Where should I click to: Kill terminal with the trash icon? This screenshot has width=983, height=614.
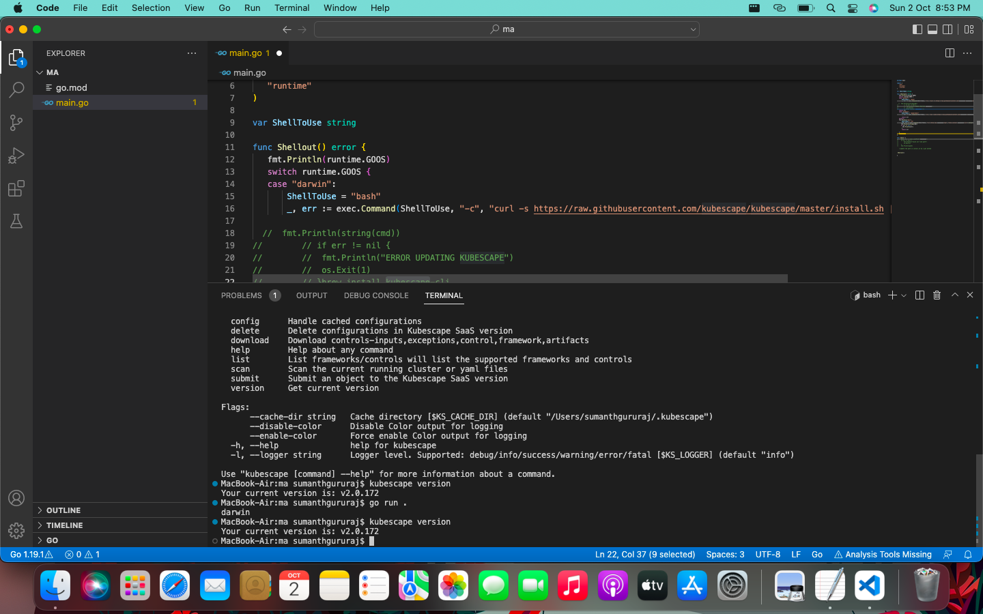[937, 295]
